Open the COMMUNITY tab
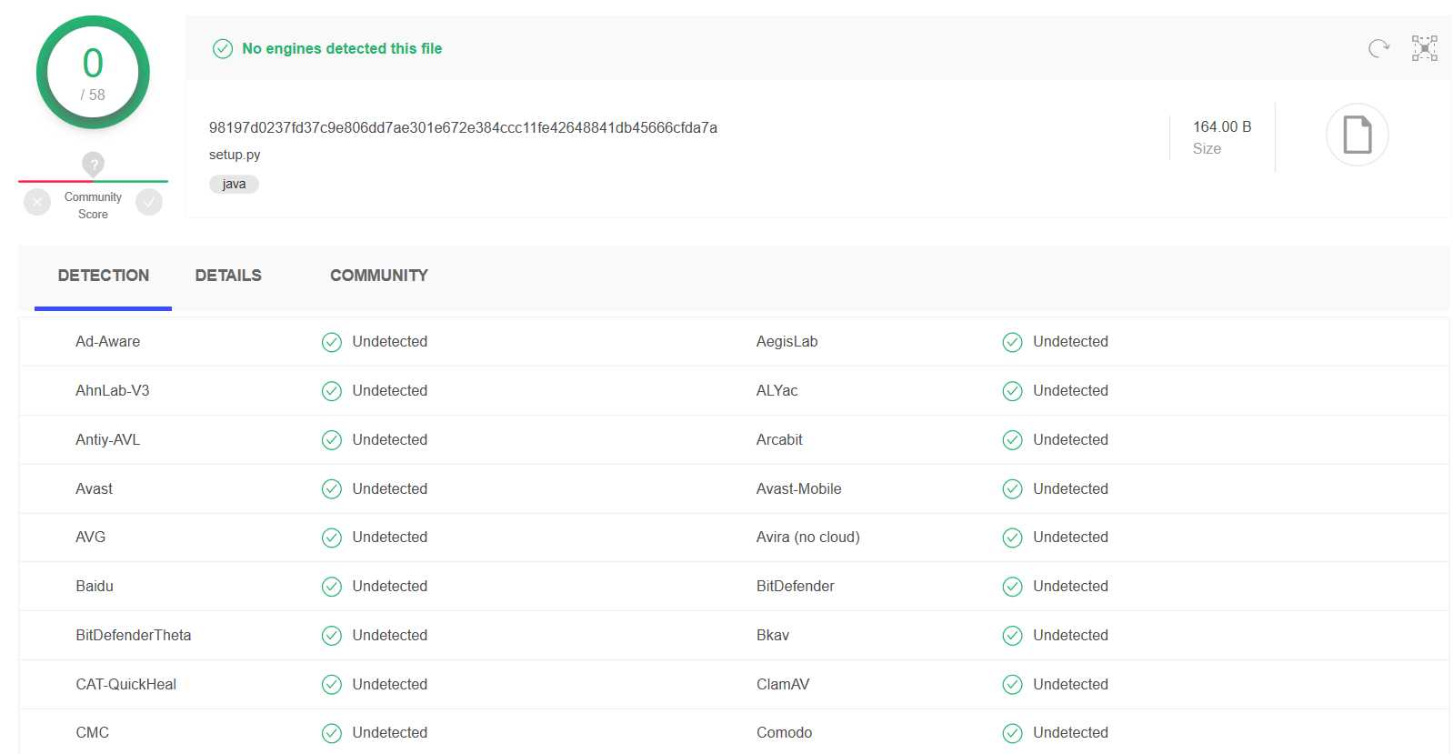The width and height of the screenshot is (1453, 754). 379,276
